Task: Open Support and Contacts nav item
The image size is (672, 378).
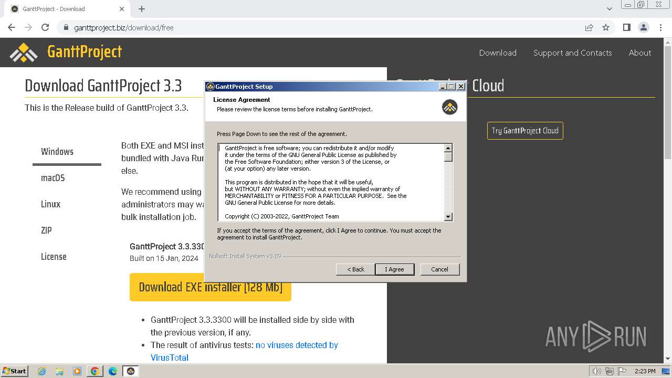Action: point(573,52)
